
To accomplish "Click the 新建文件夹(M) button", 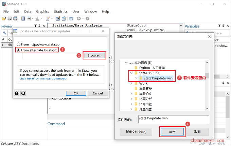I will (x=136, y=132).
